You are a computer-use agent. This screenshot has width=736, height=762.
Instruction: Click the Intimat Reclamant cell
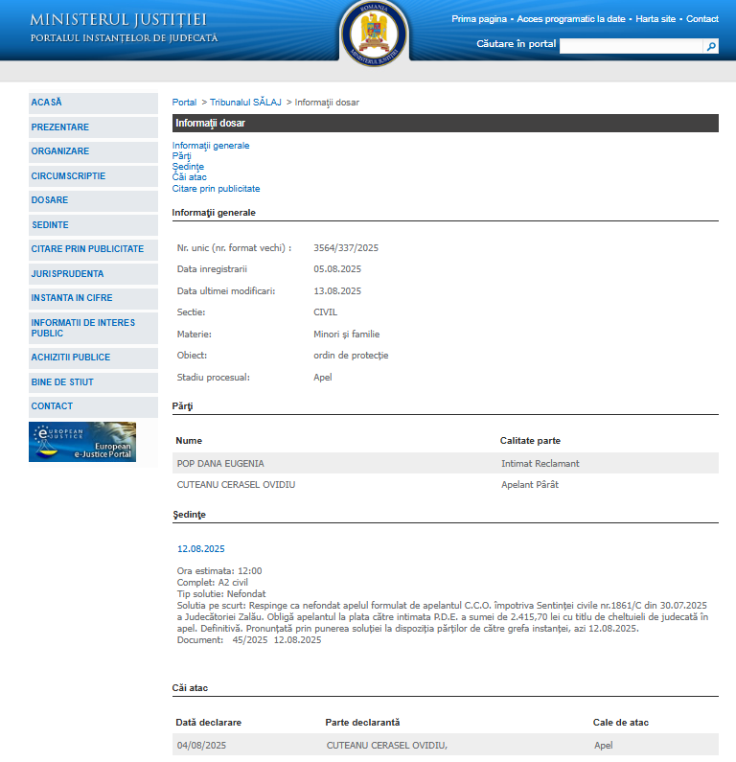(x=540, y=464)
